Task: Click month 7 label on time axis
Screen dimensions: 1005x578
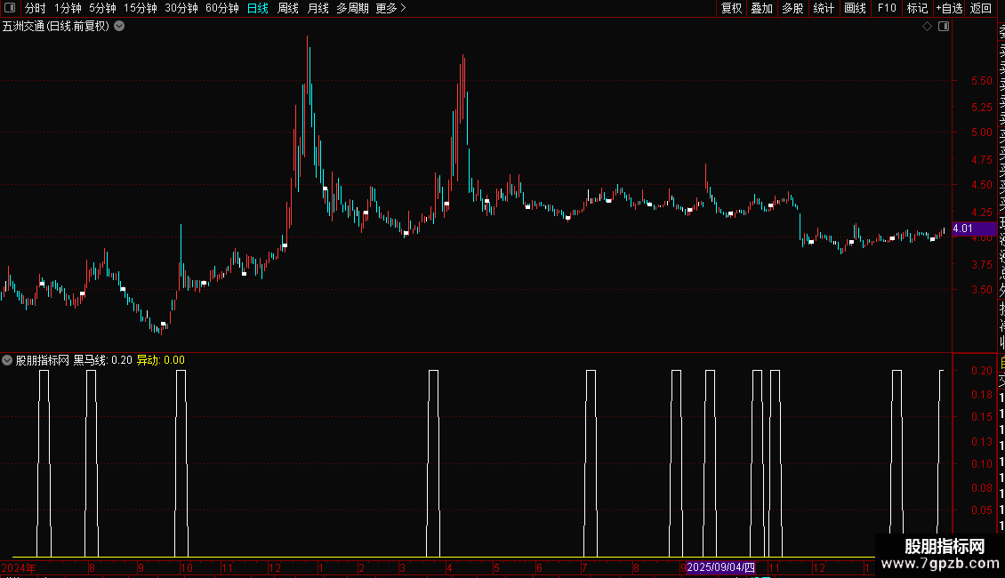Action: 584,567
